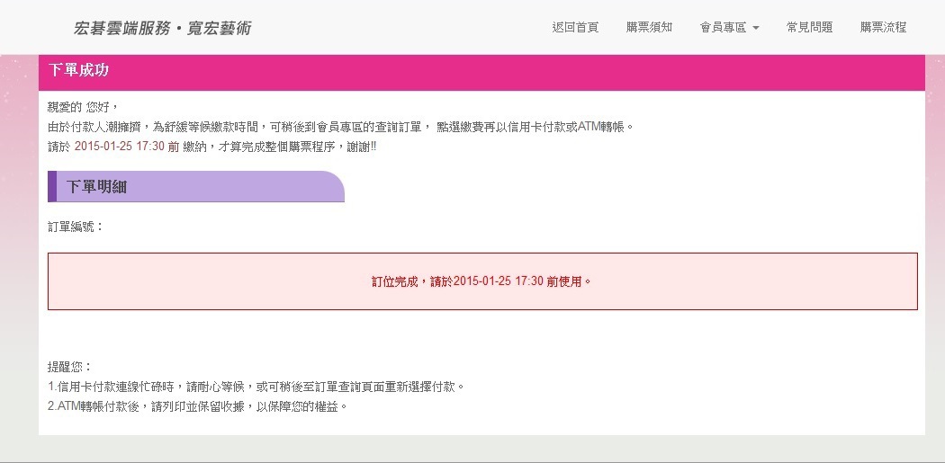
Task: Click the 訂單編號 label
Action: pyautogui.click(x=76, y=227)
